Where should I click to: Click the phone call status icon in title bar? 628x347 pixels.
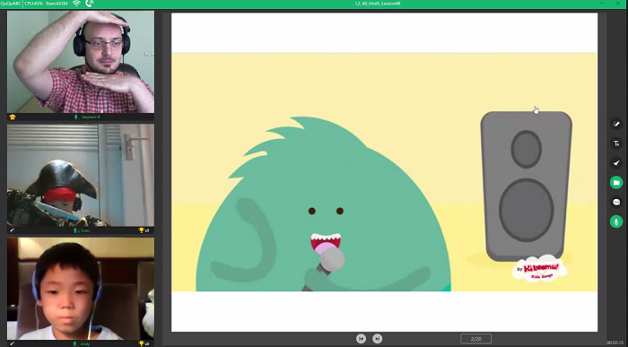pyautogui.click(x=90, y=4)
